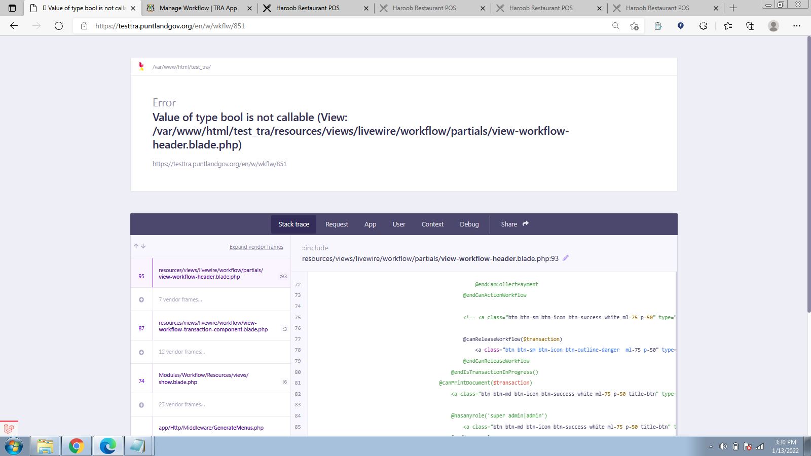Viewport: 811px width, 456px height.
Task: Add this page to favorites star icon
Action: coord(634,26)
